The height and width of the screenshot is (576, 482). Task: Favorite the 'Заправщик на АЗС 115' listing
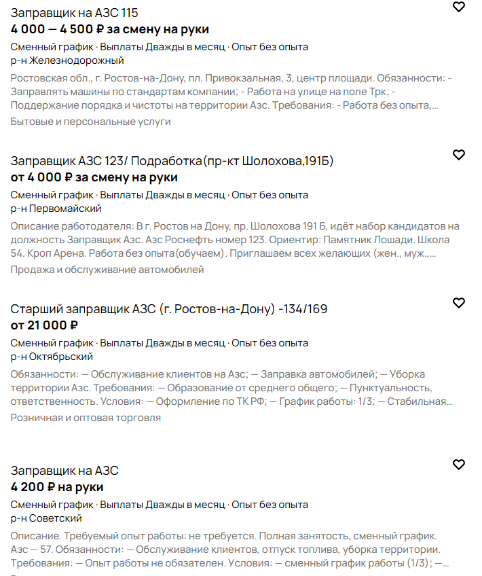459,7
